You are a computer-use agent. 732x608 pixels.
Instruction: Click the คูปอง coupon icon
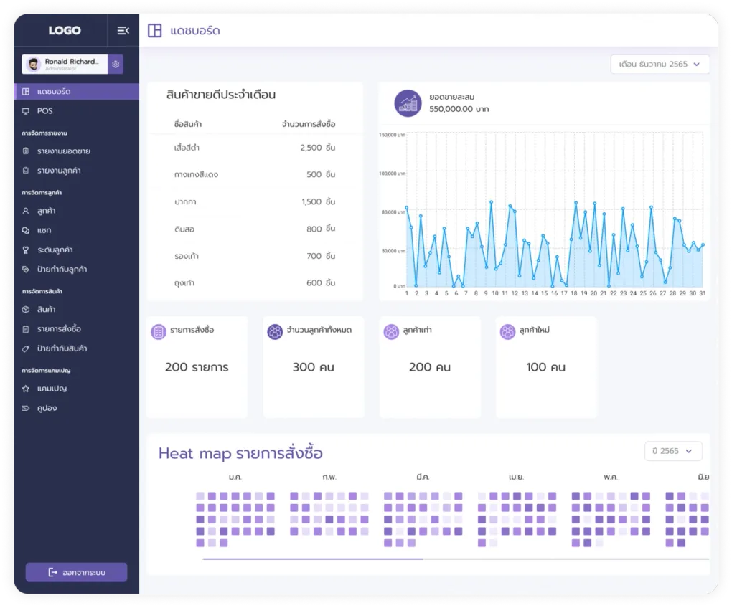(x=26, y=409)
